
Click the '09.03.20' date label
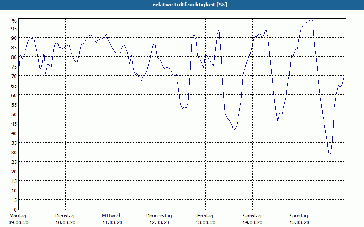18,222
